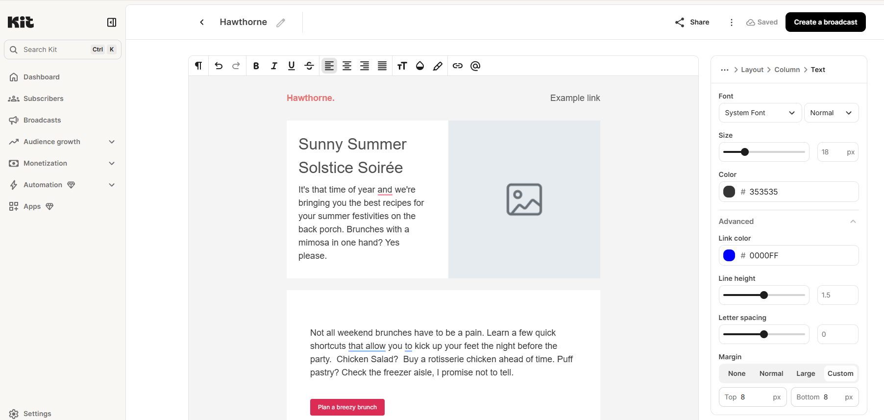884x420 pixels.
Task: Click the Audience growth trend icon
Action: pyautogui.click(x=14, y=142)
